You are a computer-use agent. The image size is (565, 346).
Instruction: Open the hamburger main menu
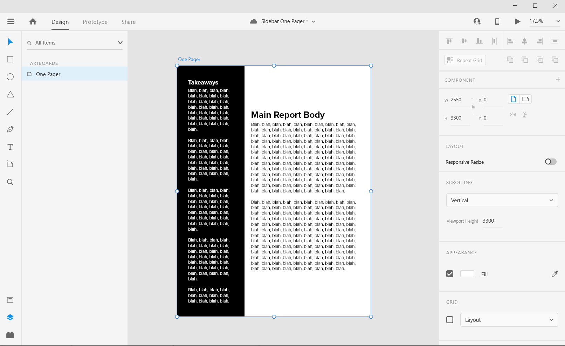click(11, 21)
